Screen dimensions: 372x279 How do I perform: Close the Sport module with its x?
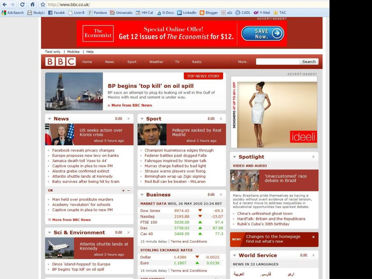point(221,119)
